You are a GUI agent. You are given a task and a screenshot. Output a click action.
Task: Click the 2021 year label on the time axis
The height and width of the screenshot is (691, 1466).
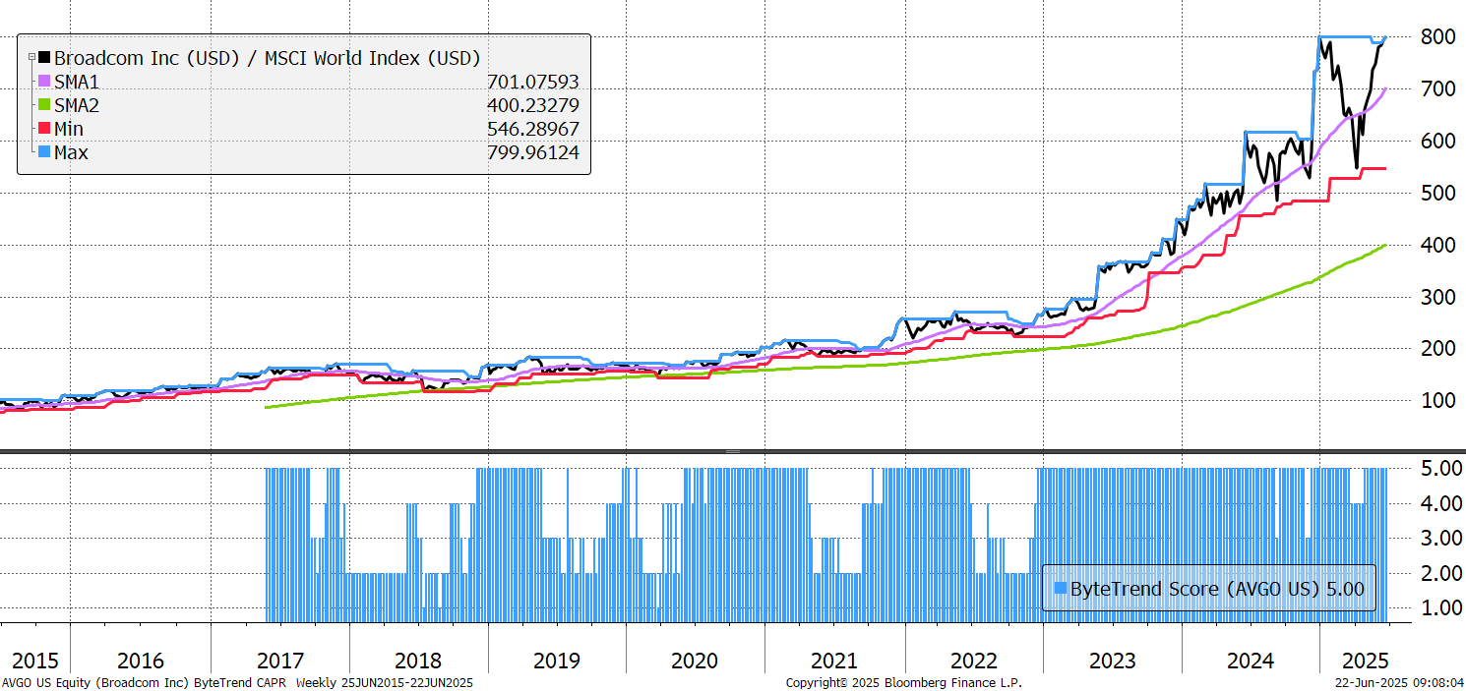pos(834,661)
